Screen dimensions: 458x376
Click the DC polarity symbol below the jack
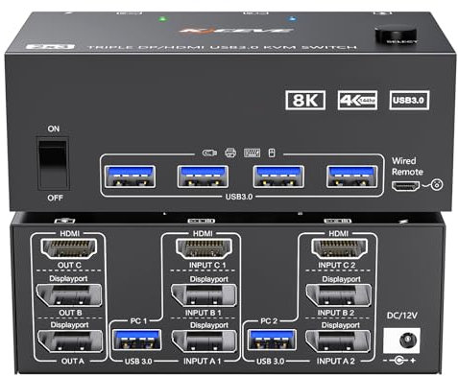point(399,361)
